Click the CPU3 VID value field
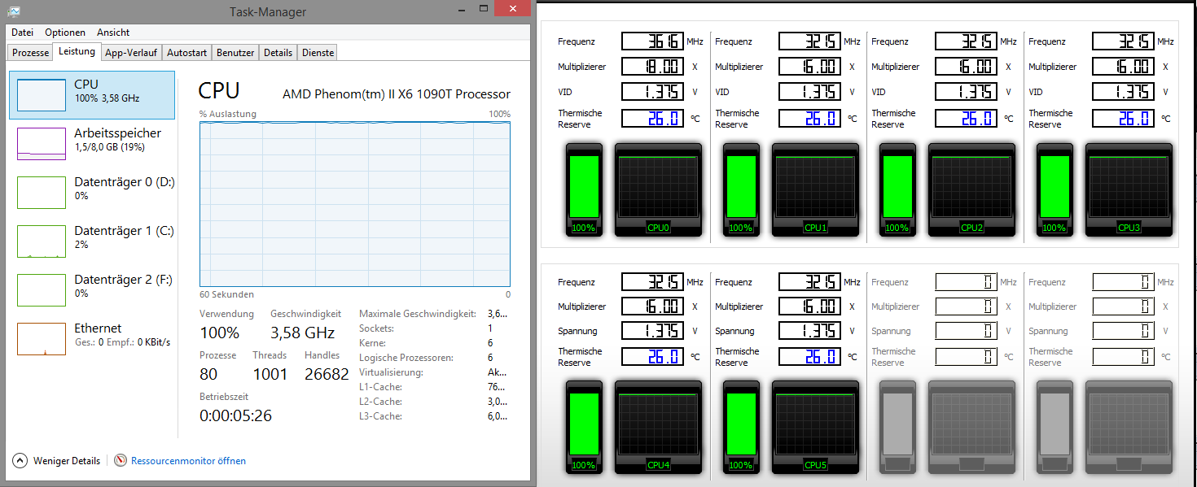This screenshot has width=1197, height=487. [x=1123, y=92]
